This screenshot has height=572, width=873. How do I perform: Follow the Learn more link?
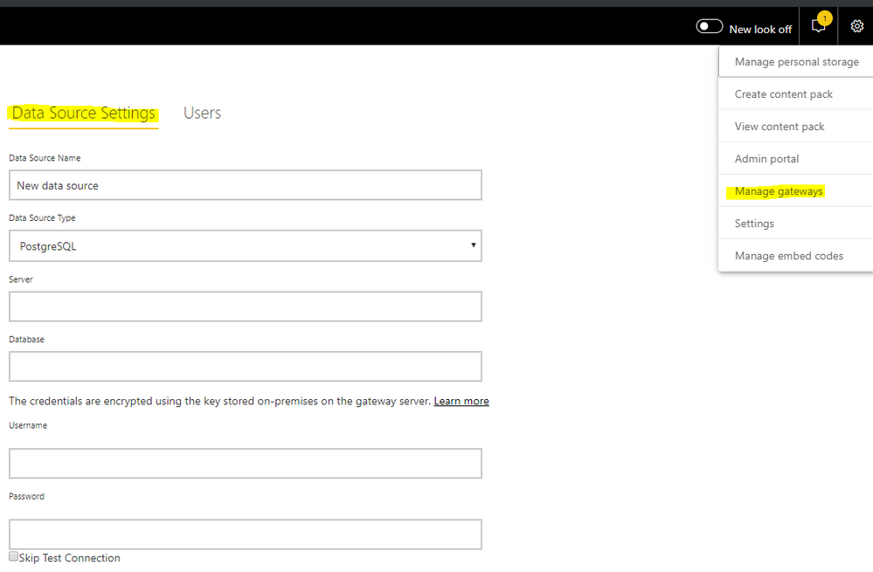(x=461, y=401)
